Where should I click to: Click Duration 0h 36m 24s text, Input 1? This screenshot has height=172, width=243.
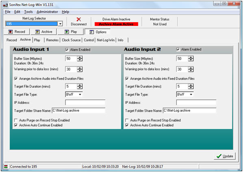tap(29, 63)
